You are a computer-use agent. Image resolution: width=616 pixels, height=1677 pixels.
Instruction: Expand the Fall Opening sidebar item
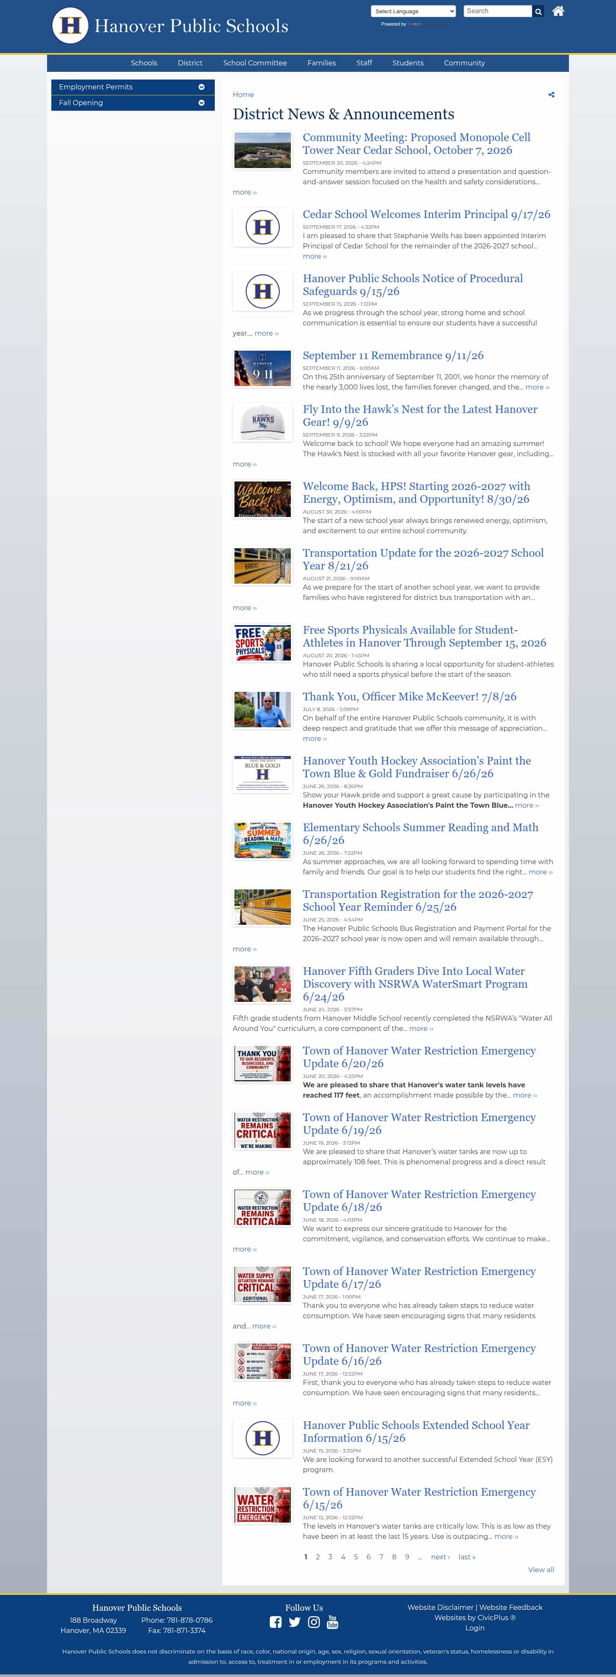(133, 103)
